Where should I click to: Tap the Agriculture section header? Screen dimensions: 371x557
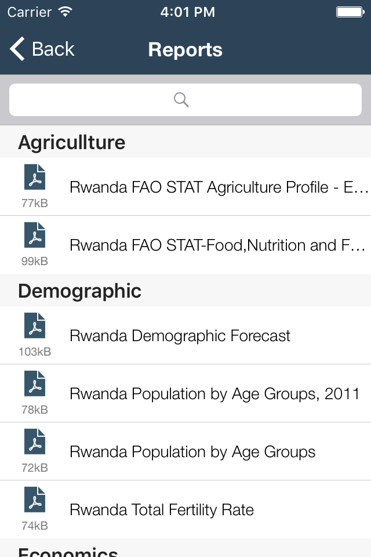72,142
